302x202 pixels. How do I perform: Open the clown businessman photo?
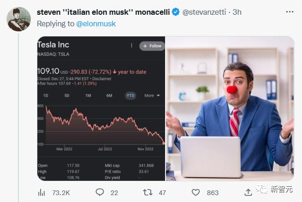(x=230, y=108)
